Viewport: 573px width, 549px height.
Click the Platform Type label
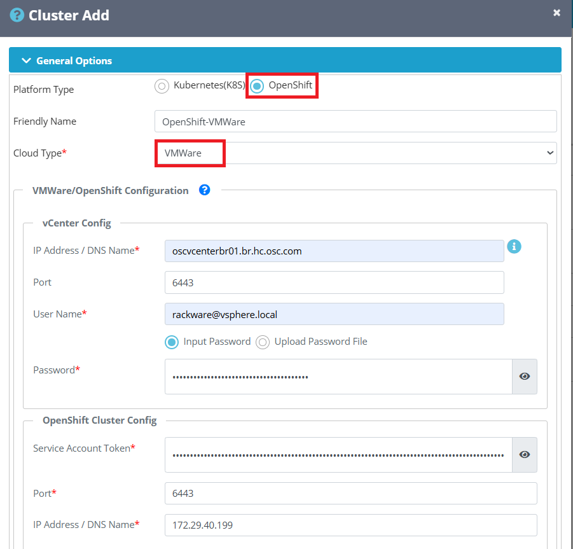[43, 90]
